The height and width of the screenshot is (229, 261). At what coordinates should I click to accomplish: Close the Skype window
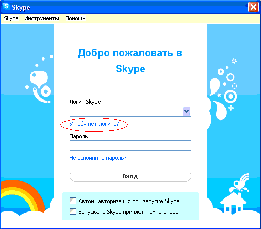click(253, 7)
